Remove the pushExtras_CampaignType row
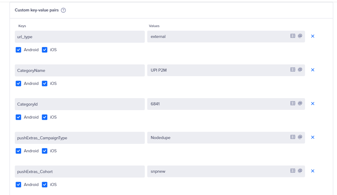Viewport: 337px width, 195px height. tap(313, 137)
